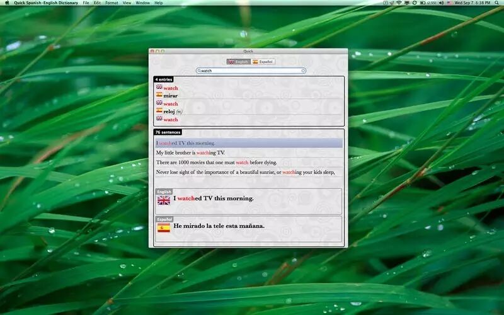The width and height of the screenshot is (504, 315).
Task: Open the battery status menu
Action: [x=428, y=3]
